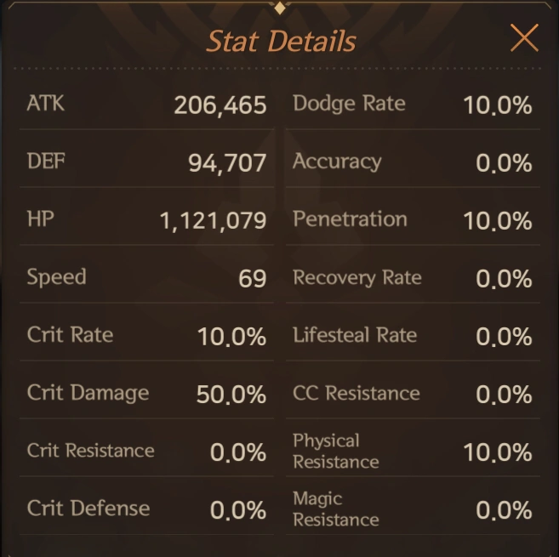Click the Magic Resistance label

coord(335,509)
